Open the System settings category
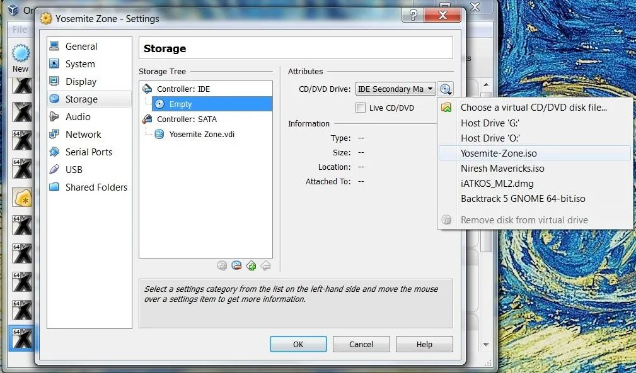Image resolution: width=636 pixels, height=373 pixels. (x=90, y=64)
